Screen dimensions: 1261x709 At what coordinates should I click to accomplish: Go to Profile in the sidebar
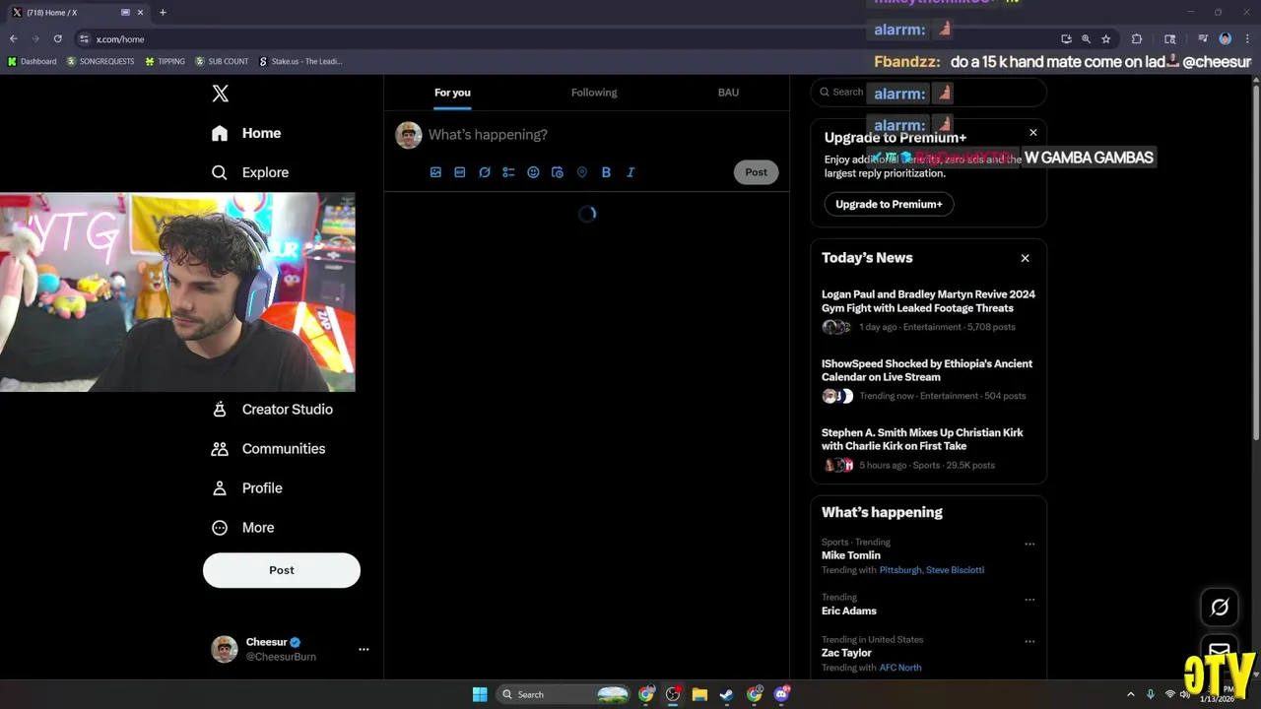click(x=247, y=487)
